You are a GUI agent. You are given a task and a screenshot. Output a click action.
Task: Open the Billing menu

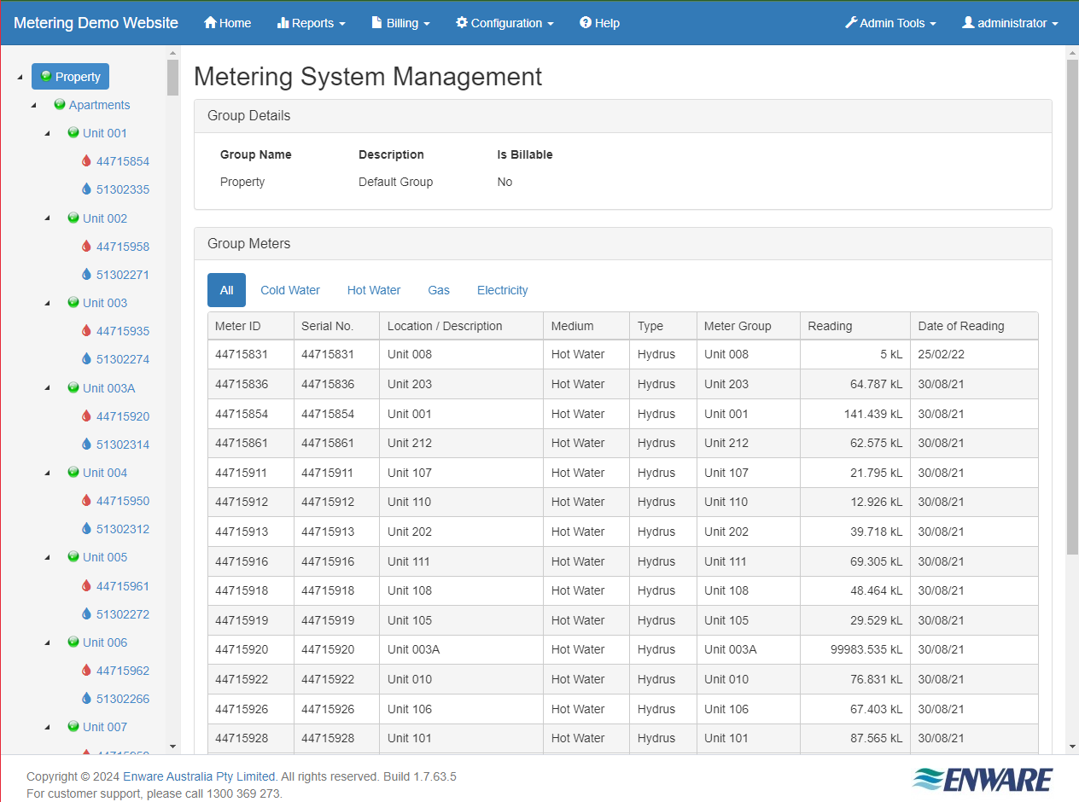400,23
